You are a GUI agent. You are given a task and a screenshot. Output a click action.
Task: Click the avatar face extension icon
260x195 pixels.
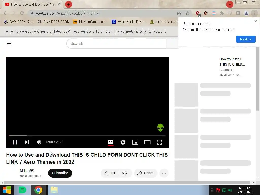click(206, 13)
